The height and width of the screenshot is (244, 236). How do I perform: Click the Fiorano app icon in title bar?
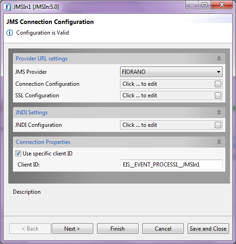(7, 7)
